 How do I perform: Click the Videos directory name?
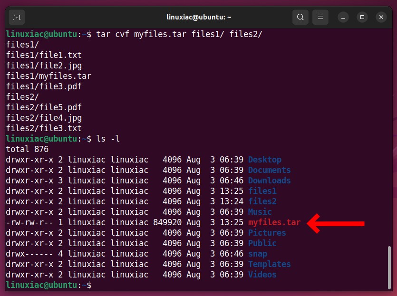click(262, 275)
